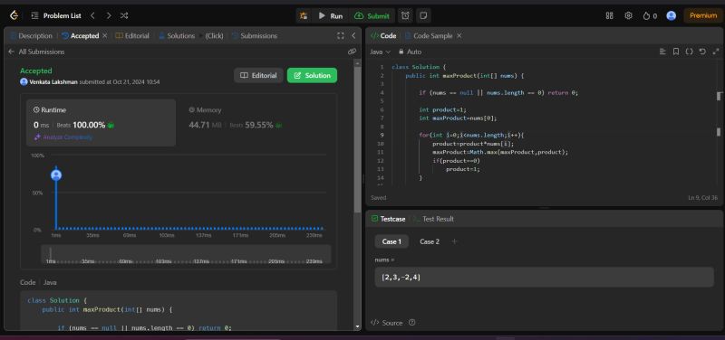
Task: Switch to the Description tab
Action: tap(31, 36)
